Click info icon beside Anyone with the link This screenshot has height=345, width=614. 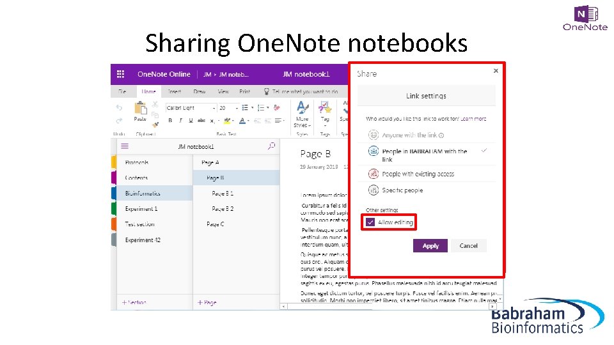coord(441,135)
